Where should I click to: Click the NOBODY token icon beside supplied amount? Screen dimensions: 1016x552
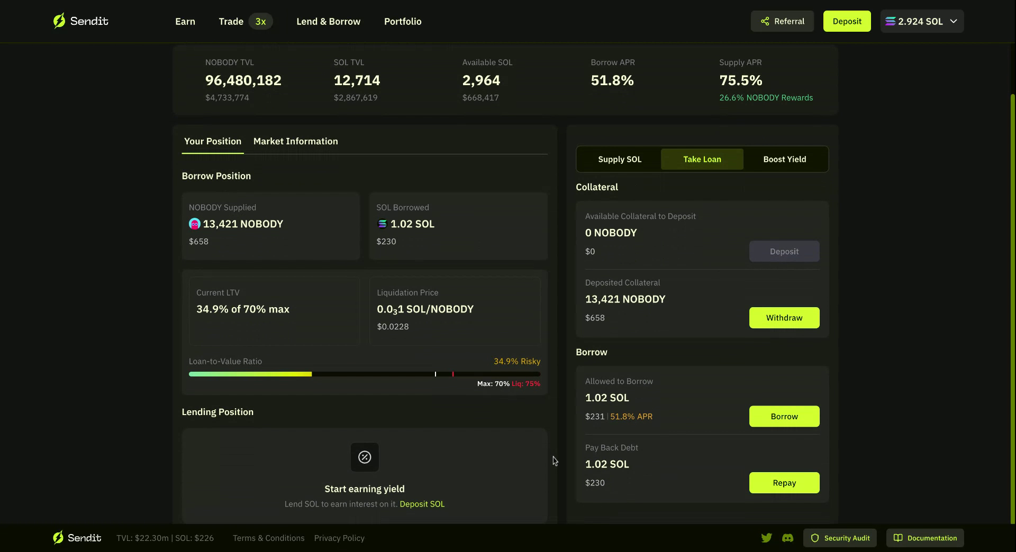(194, 224)
